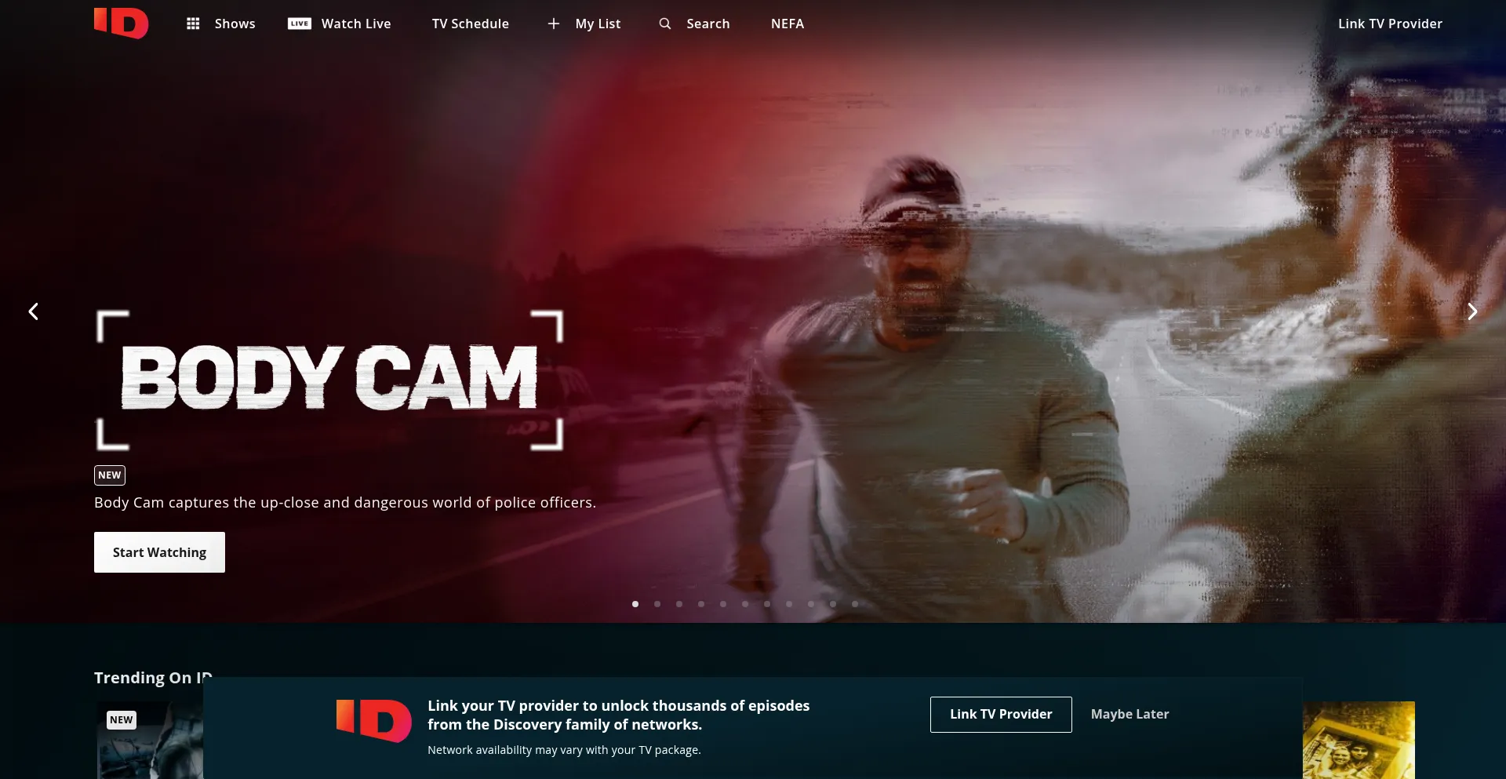Image resolution: width=1506 pixels, height=779 pixels.
Task: Select the fifth carousel dot
Action: (723, 604)
